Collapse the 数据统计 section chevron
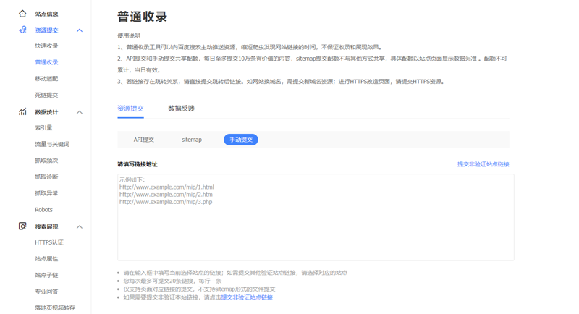The height and width of the screenshot is (314, 579). pyautogui.click(x=80, y=112)
